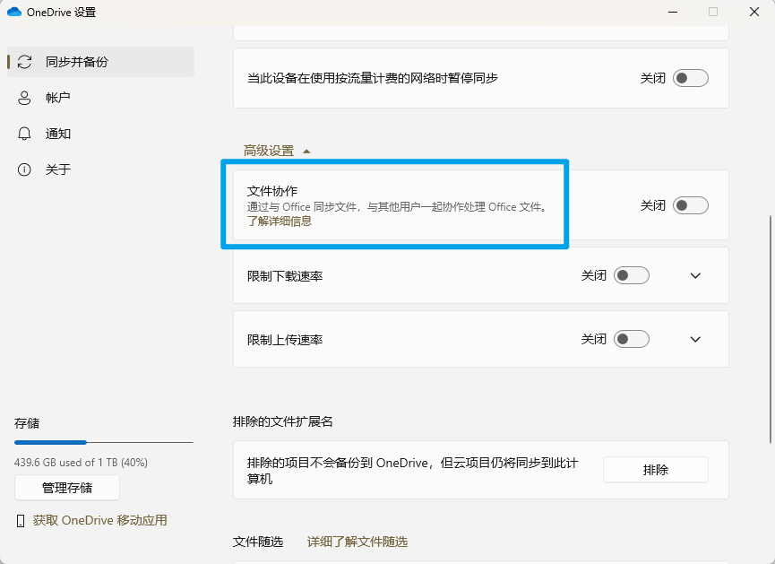775x564 pixels.
Task: Click the bell icon beside 通知
Action: 24,134
